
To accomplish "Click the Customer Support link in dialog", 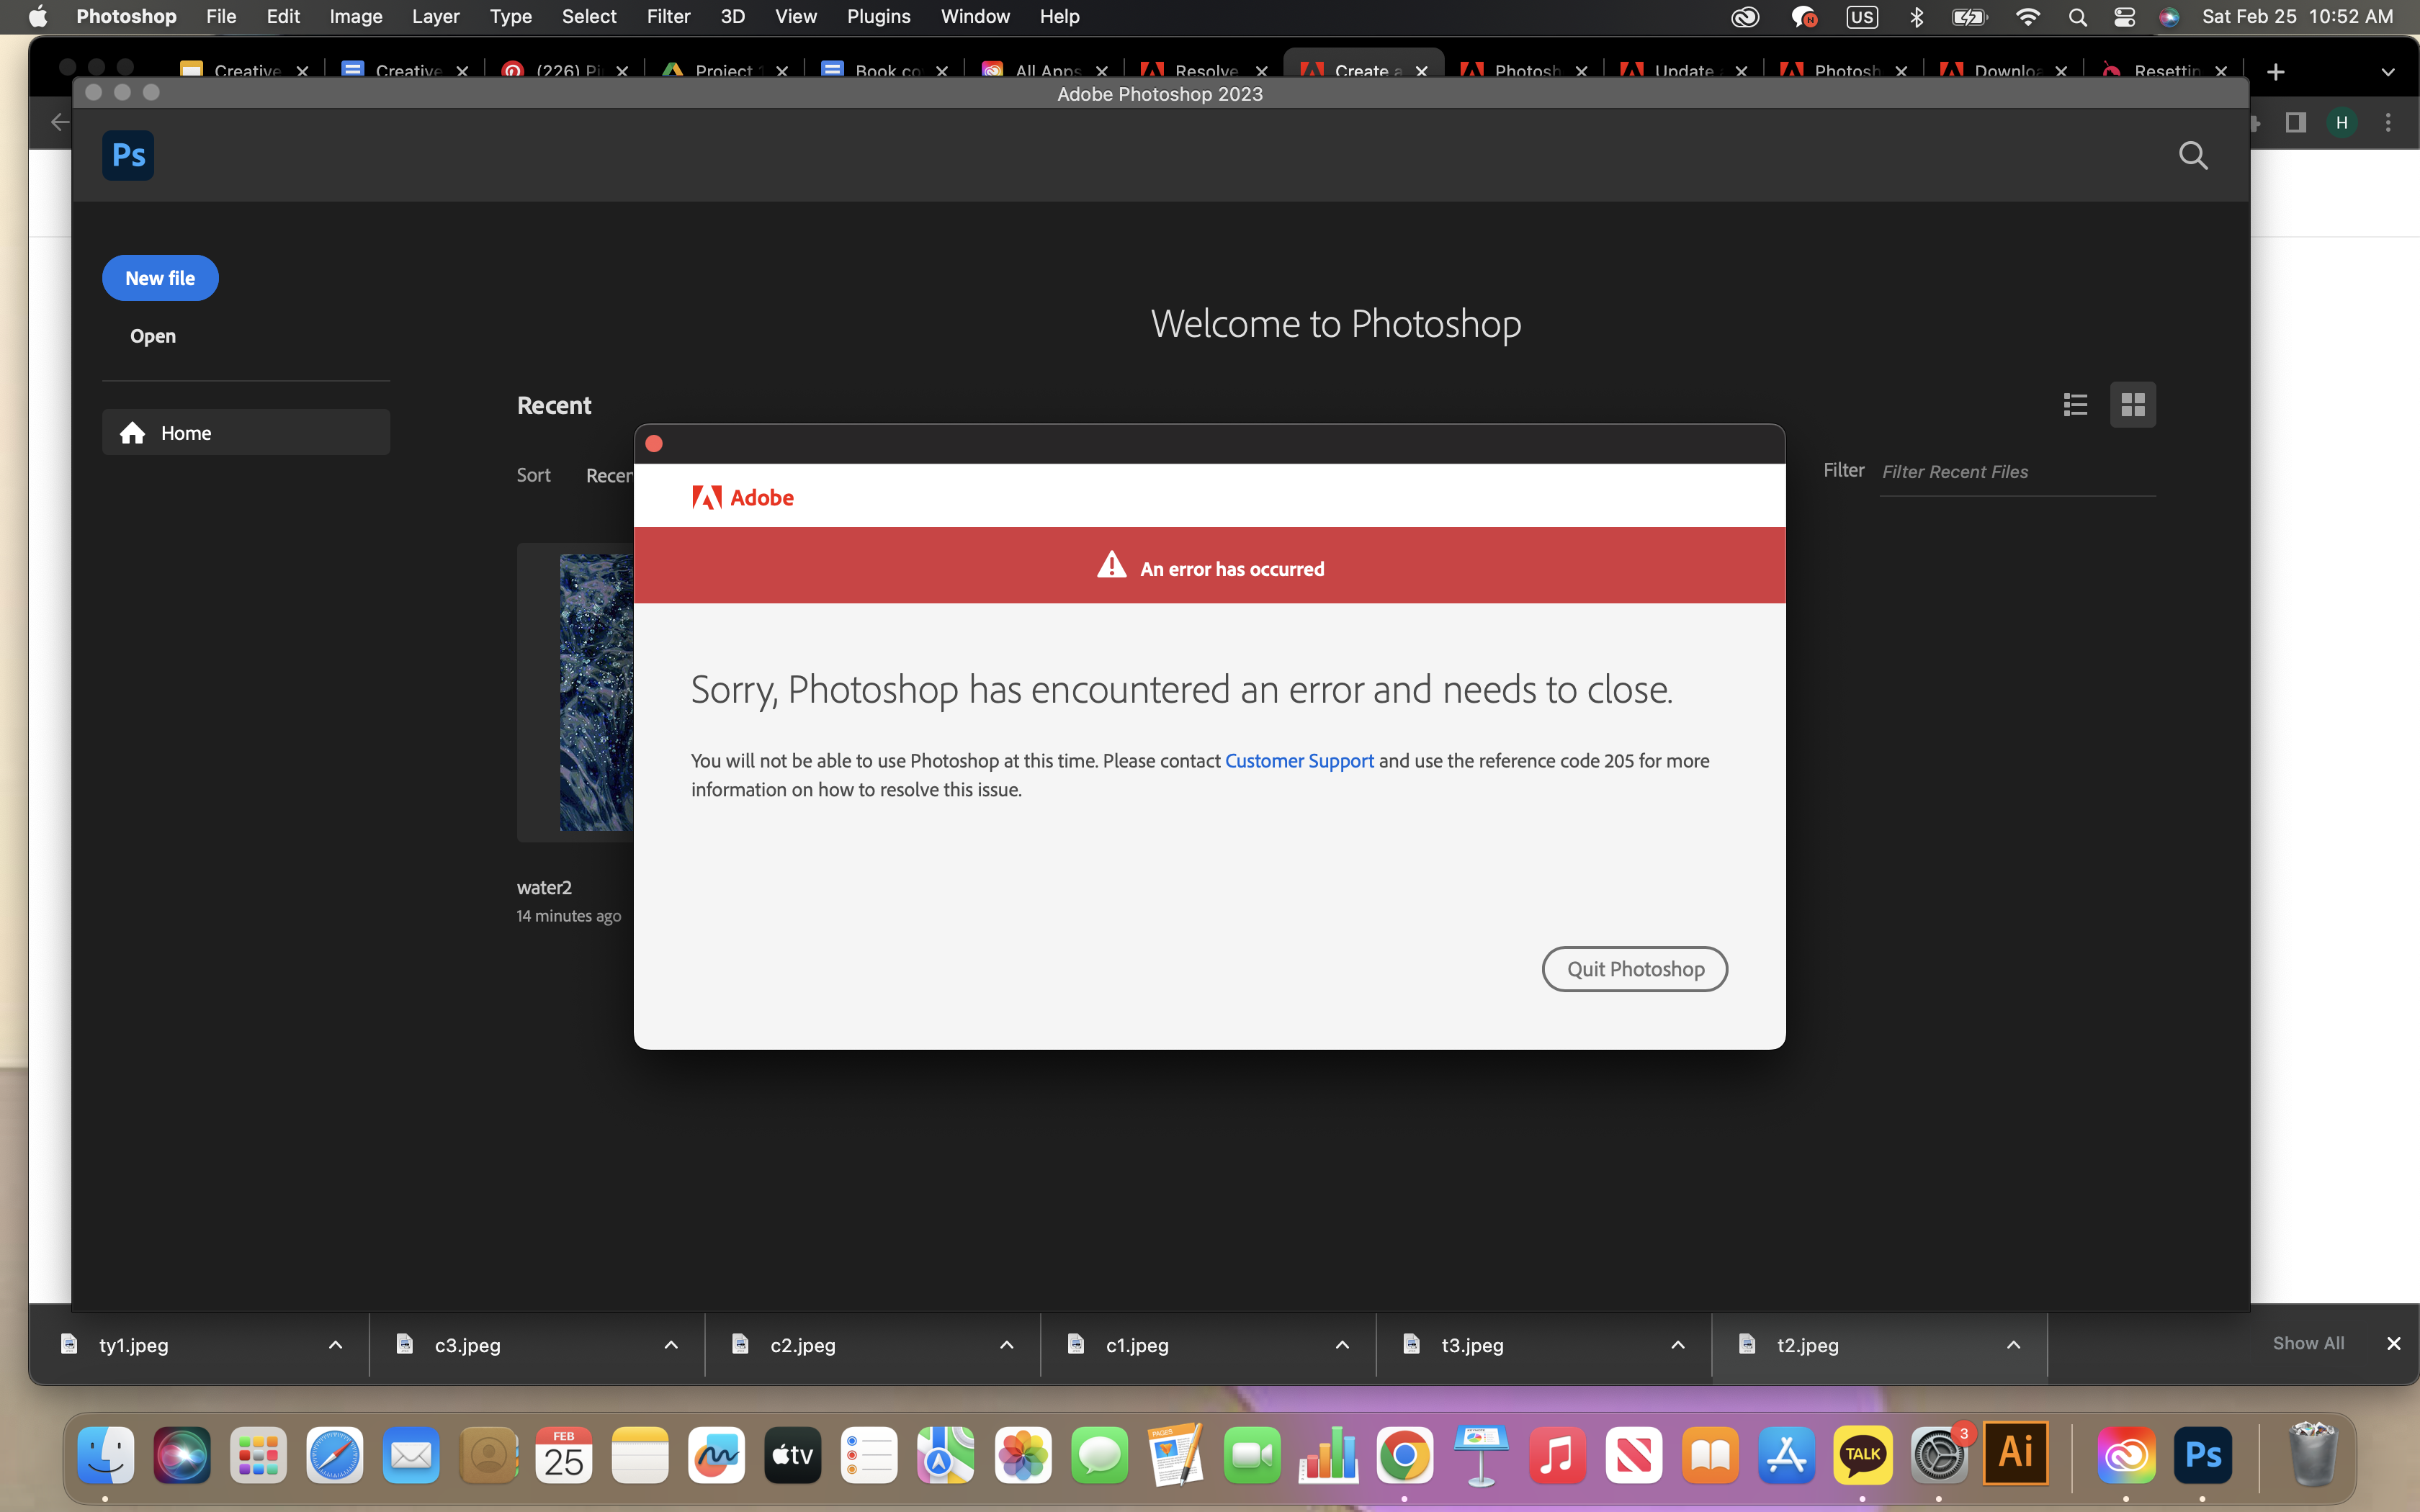I will click(1298, 760).
